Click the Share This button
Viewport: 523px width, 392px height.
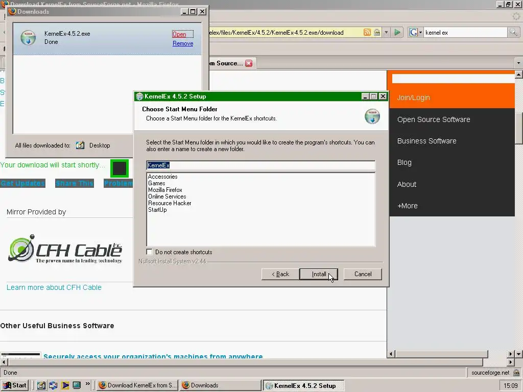tap(75, 183)
